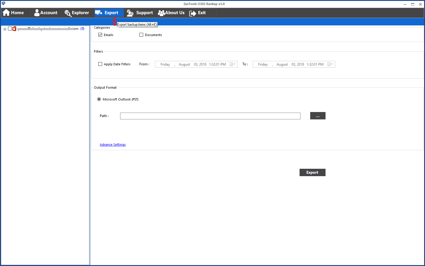425x266 pixels.
Task: Maximize the SysTools O365 Backup window
Action: (413, 4)
